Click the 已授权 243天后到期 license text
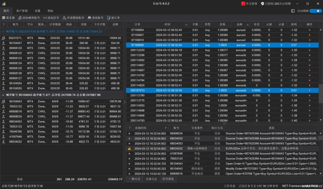Screen dimensions: 323x189 278,3
